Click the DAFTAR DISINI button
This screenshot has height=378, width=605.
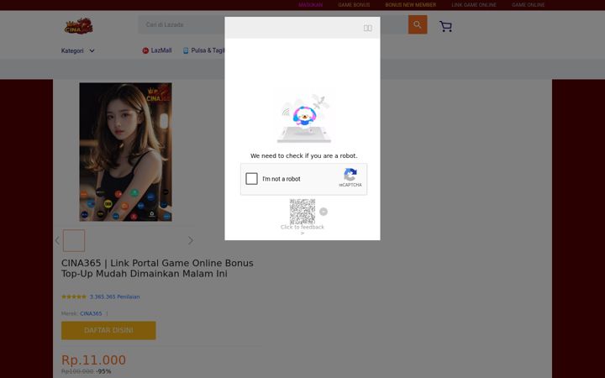coord(108,331)
